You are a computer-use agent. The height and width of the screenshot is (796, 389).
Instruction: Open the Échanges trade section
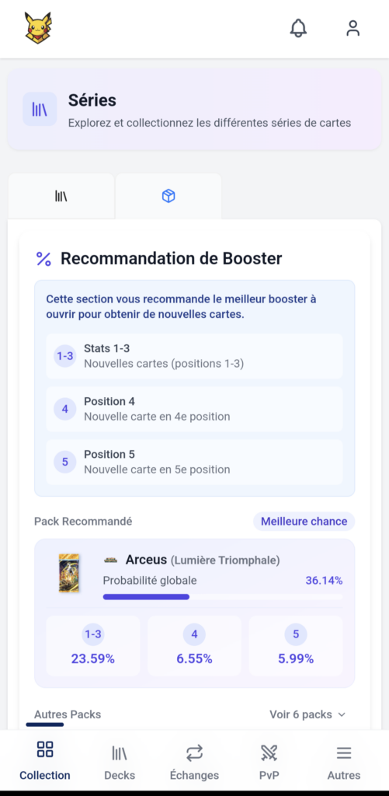(194, 760)
